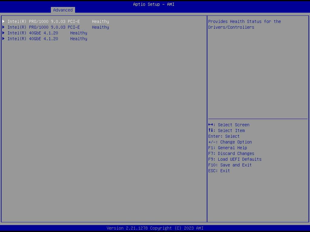Expand the second Intel 40GbE entry arrow
The image size is (310, 232).
[x=4, y=39]
